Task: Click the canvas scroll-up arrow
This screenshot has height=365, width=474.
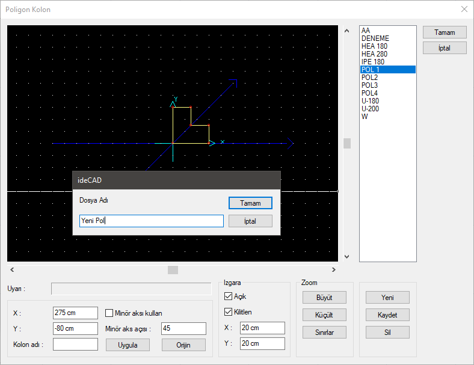Action: point(346,31)
